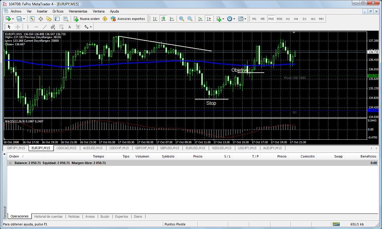
Task: Expand the new chart dropdown arrow
Action: (13, 19)
